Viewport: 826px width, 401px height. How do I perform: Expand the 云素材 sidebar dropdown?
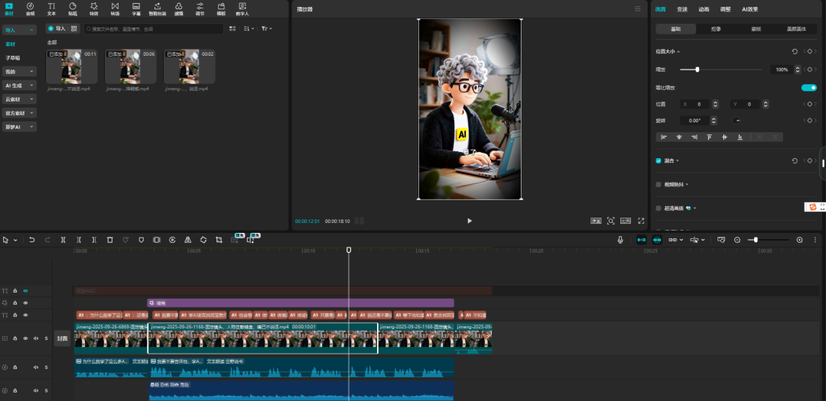coord(20,99)
